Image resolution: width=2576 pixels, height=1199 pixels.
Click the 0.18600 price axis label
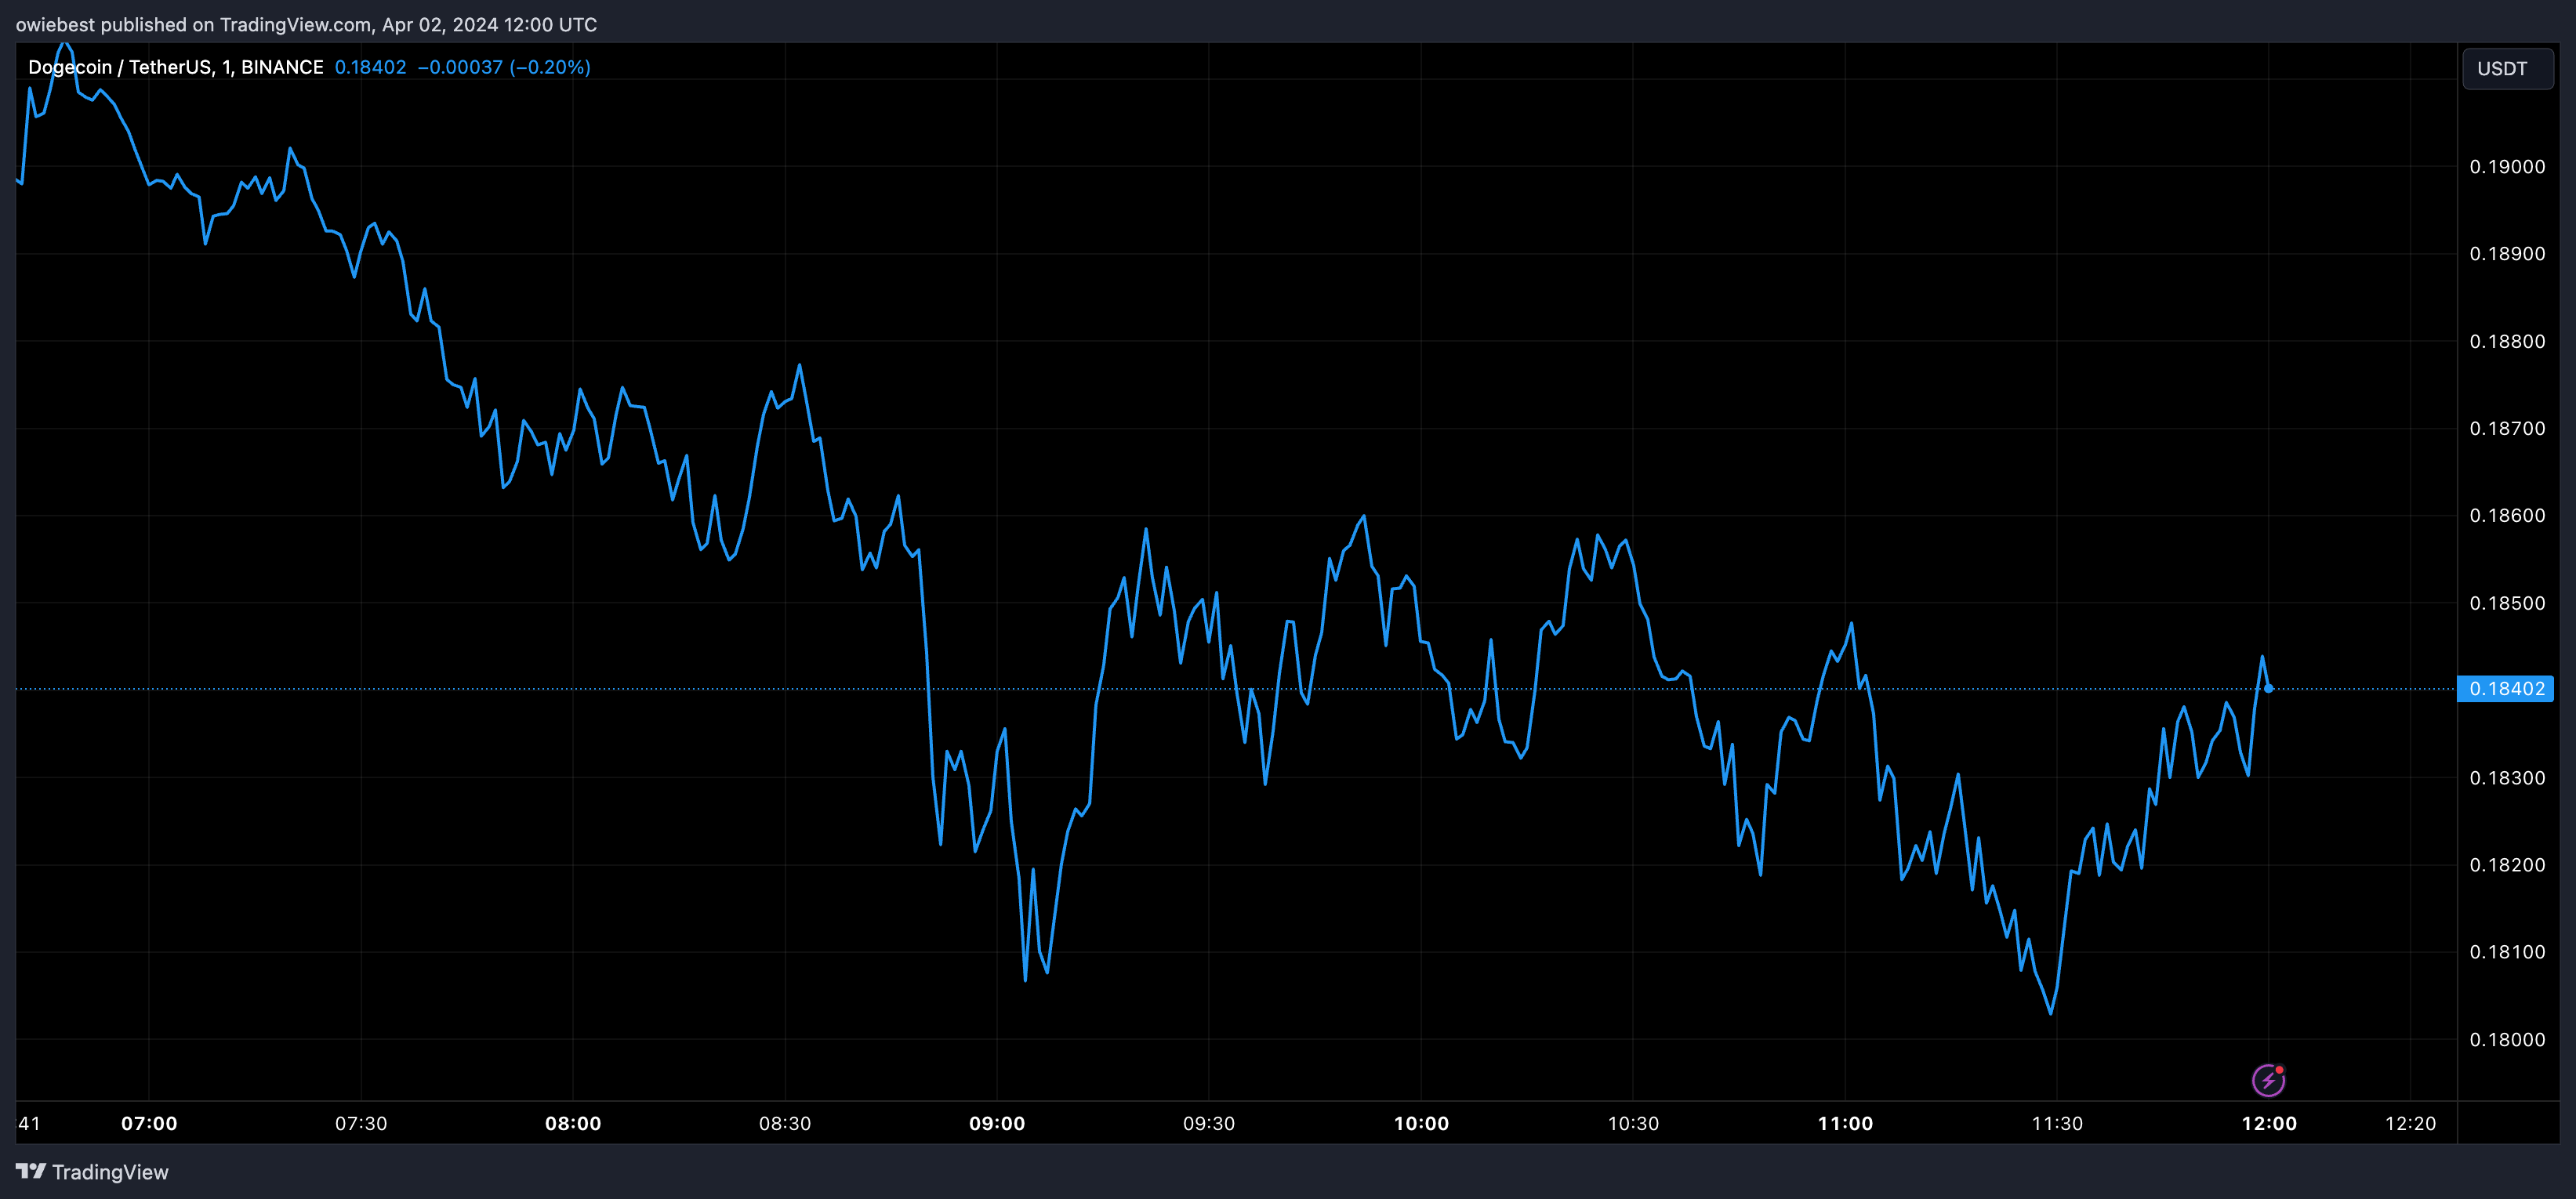[2507, 516]
